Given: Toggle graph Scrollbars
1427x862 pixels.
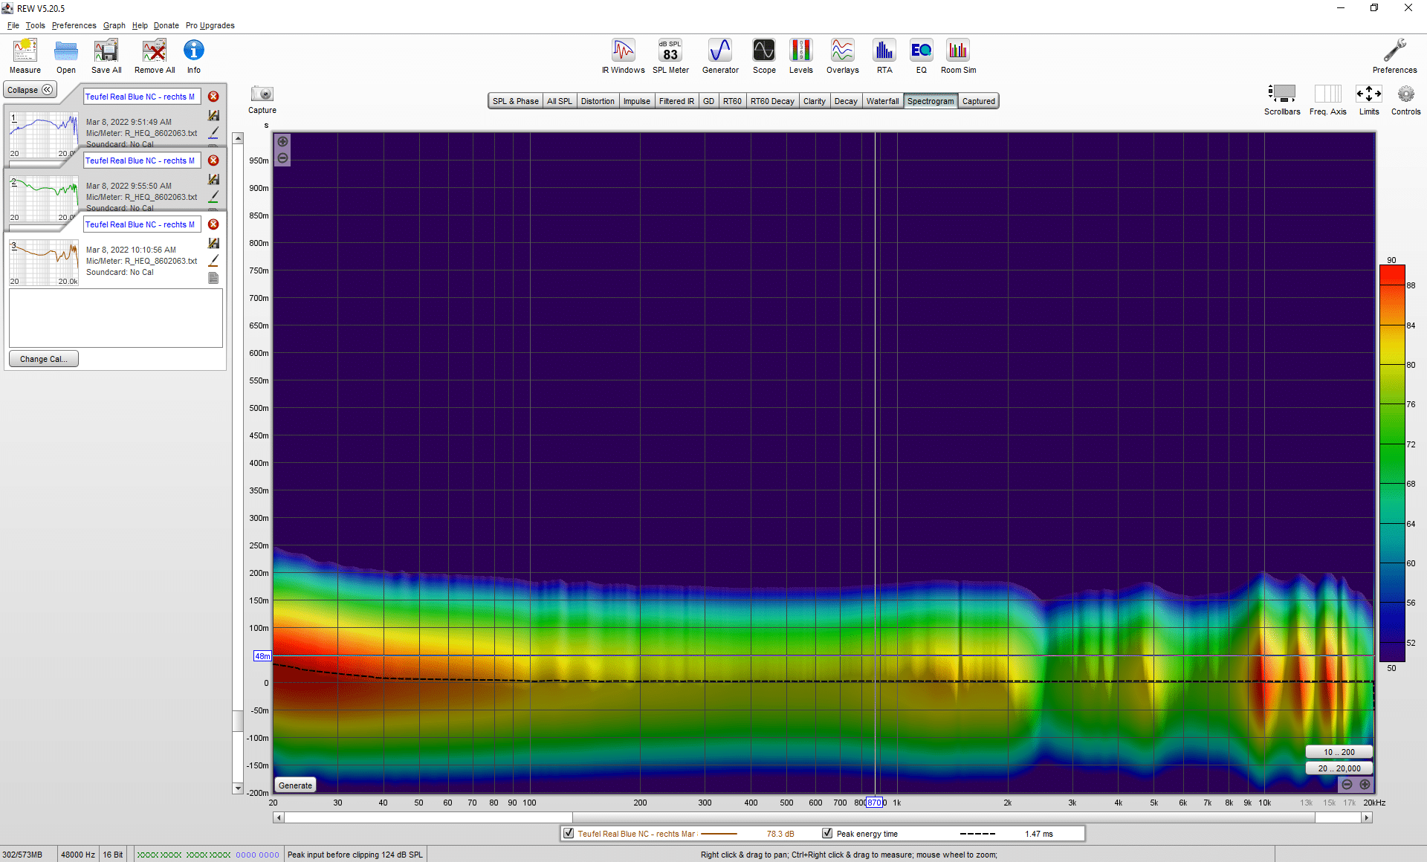Looking at the screenshot, I should pyautogui.click(x=1282, y=100).
